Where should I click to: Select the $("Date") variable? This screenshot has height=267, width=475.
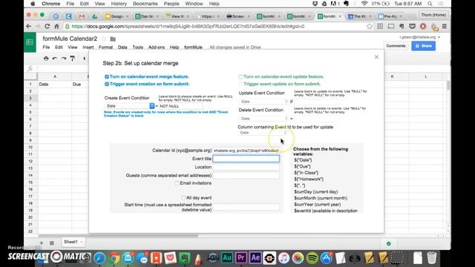pos(303,160)
